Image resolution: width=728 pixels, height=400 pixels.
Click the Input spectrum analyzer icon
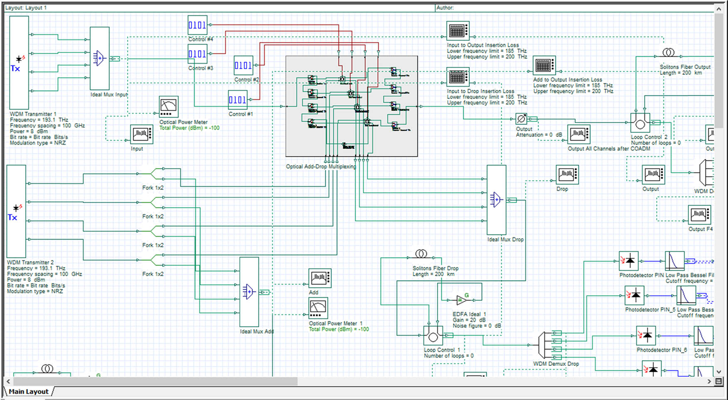141,134
